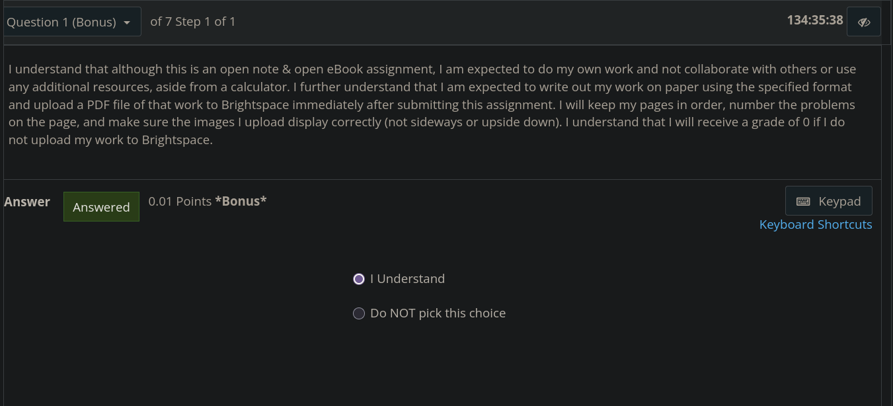Image resolution: width=893 pixels, height=406 pixels.
Task: Click the eye icon to hide the timer
Action: (863, 22)
